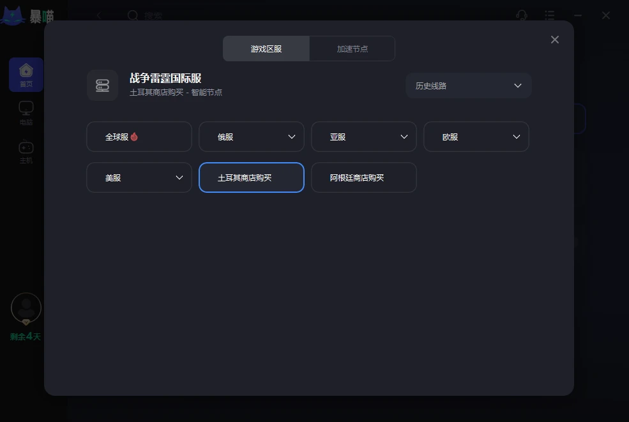Screen dimensions: 629x422
Task: Open the list menu icon in title bar
Action: tap(550, 16)
